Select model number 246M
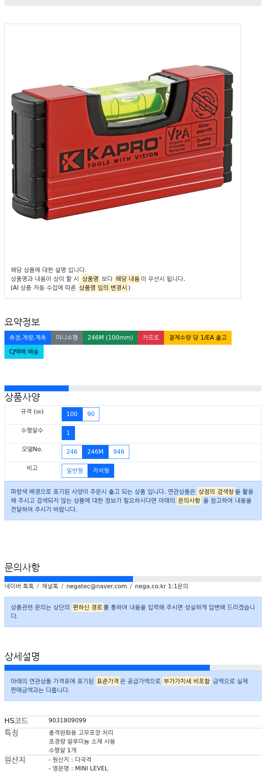This screenshot has width=266, height=773. click(95, 452)
